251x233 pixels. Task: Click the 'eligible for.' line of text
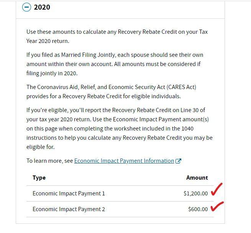point(41,147)
